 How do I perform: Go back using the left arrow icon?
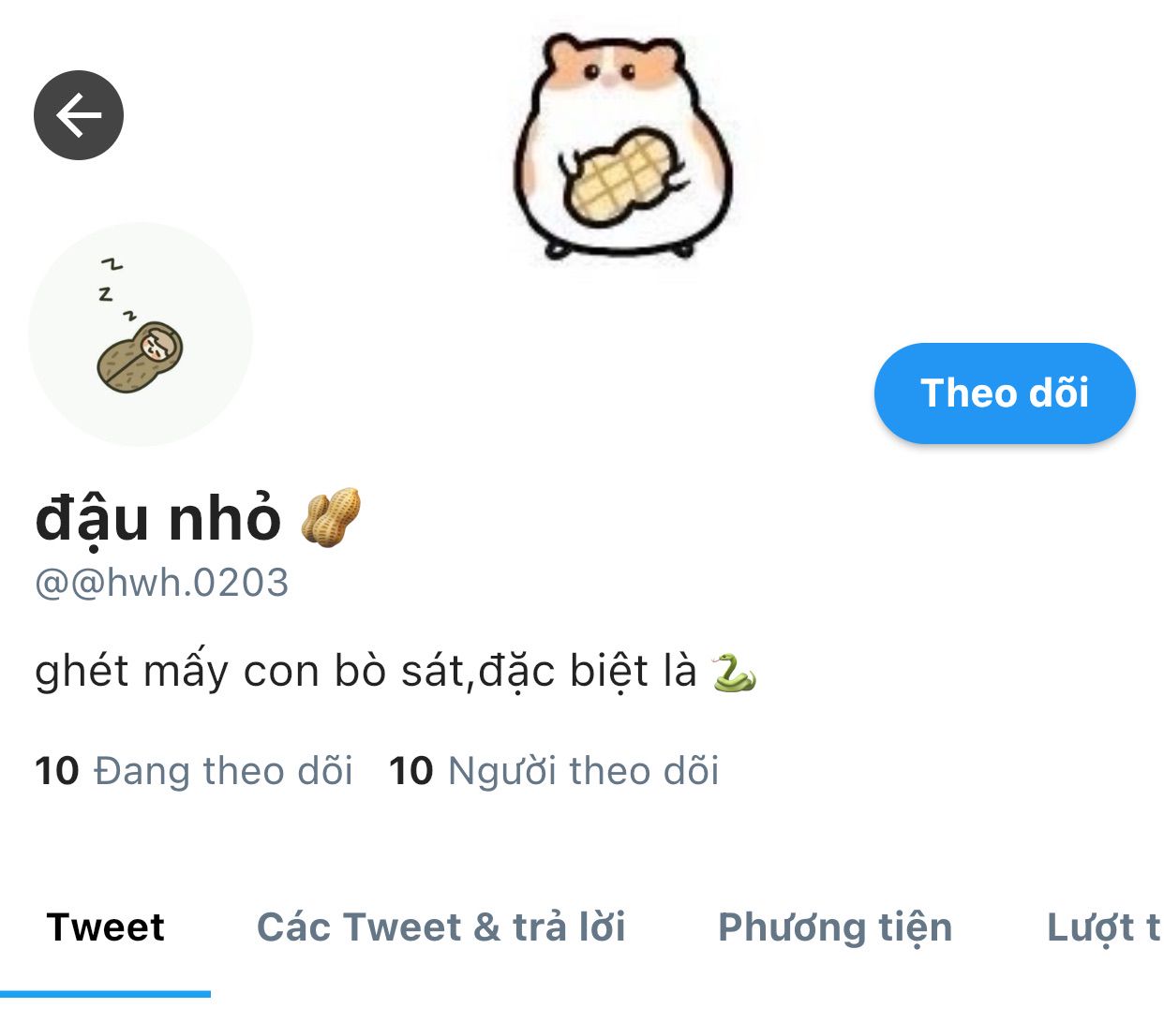pos(79,115)
